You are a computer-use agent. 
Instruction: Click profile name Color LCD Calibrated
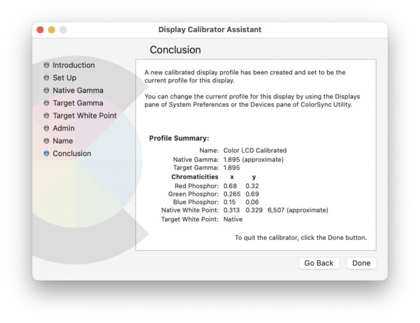click(x=255, y=150)
